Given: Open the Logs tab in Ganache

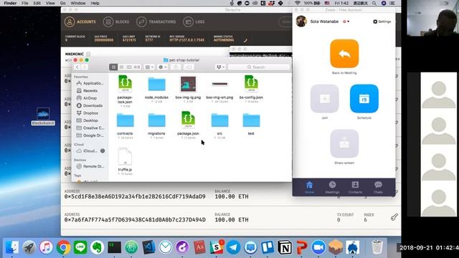Looking at the screenshot, I should pos(194,21).
